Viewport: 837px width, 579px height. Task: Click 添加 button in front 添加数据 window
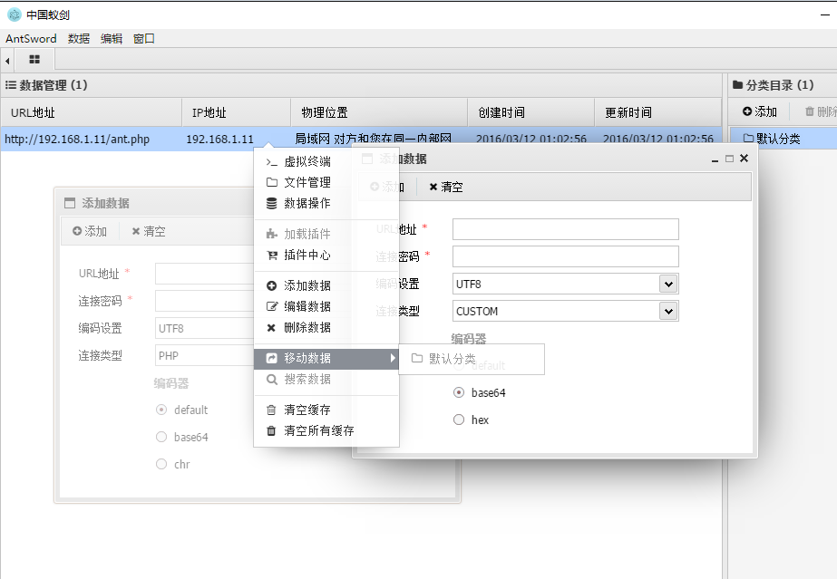tap(387, 188)
